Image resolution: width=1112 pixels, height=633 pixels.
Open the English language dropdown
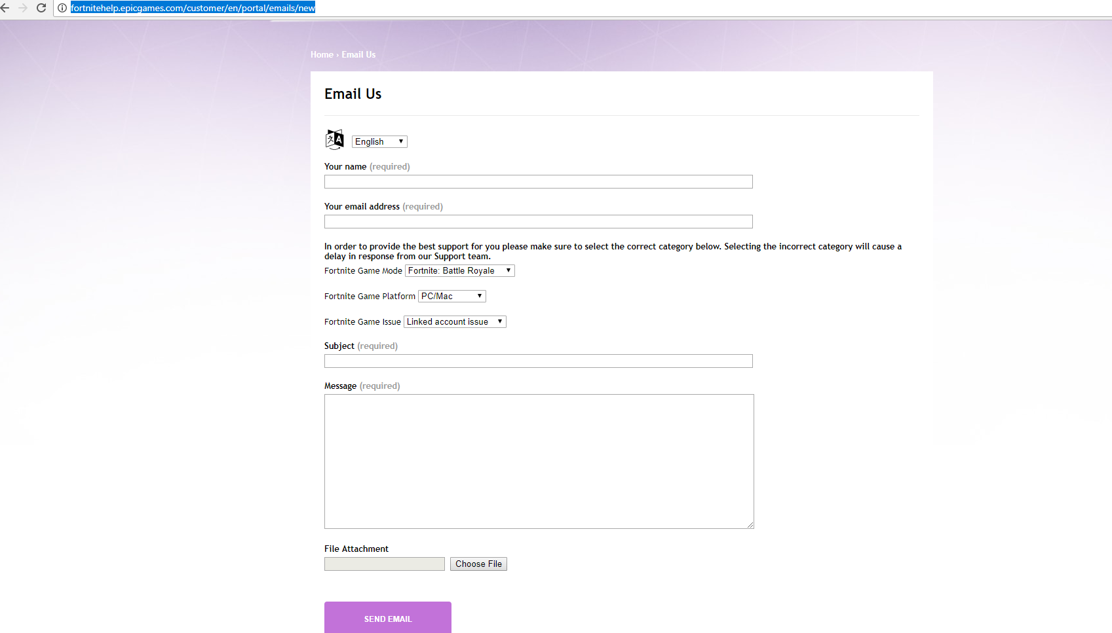(379, 141)
